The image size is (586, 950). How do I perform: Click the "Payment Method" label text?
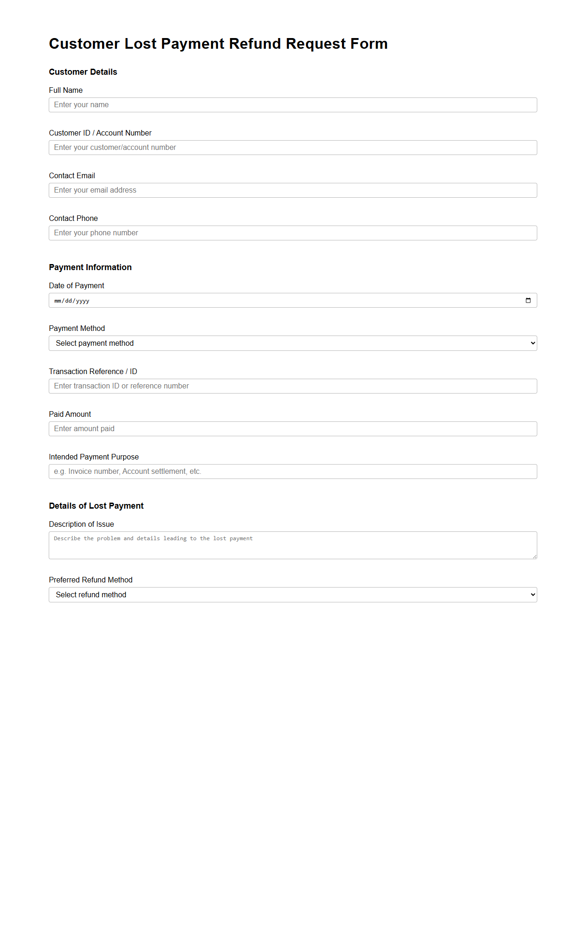77,329
